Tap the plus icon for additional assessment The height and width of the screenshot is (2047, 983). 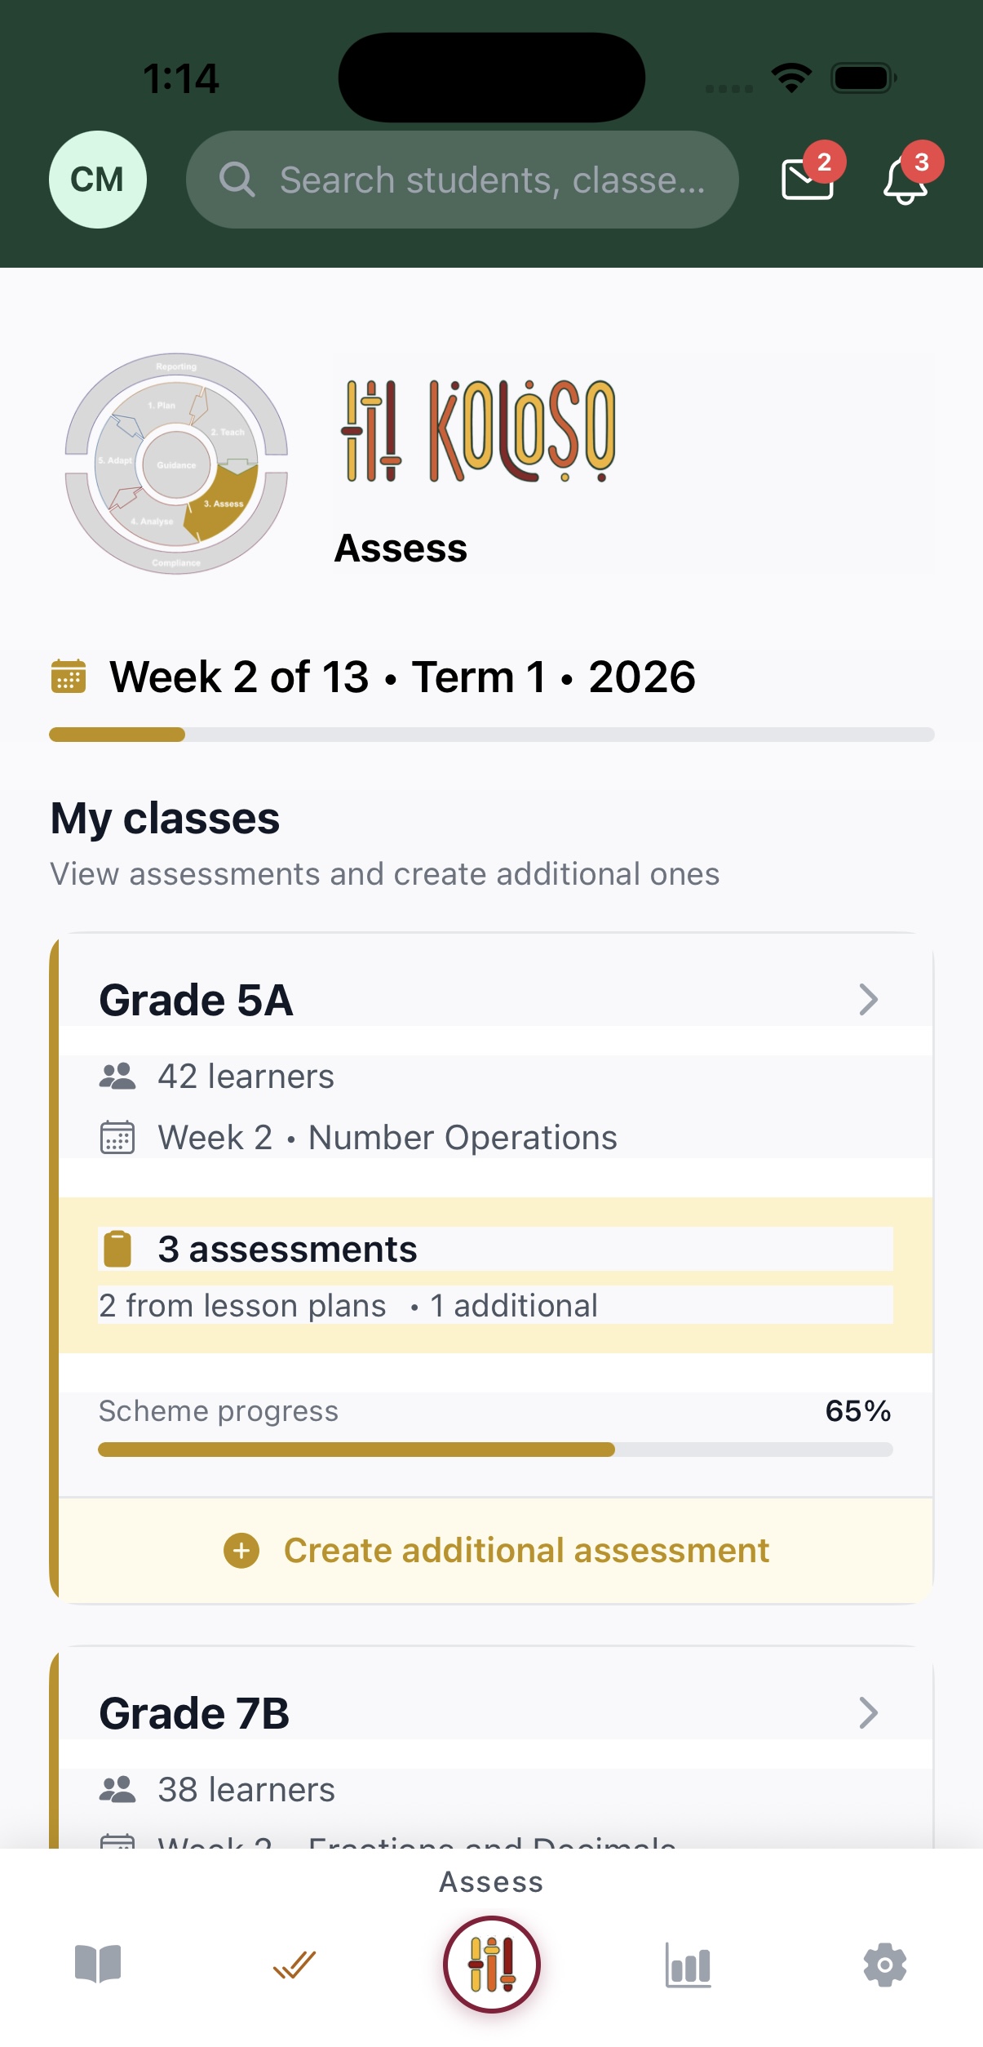pyautogui.click(x=241, y=1550)
